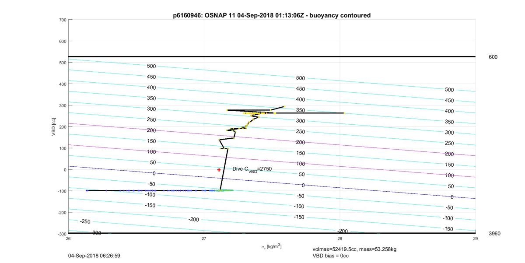This screenshot has width=525, height=263.
Task: Click the y-axis tick label '600'
Action: [x=62, y=41]
